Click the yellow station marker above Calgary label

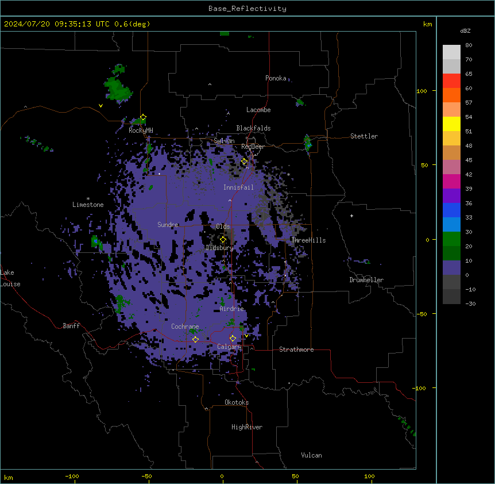[233, 339]
